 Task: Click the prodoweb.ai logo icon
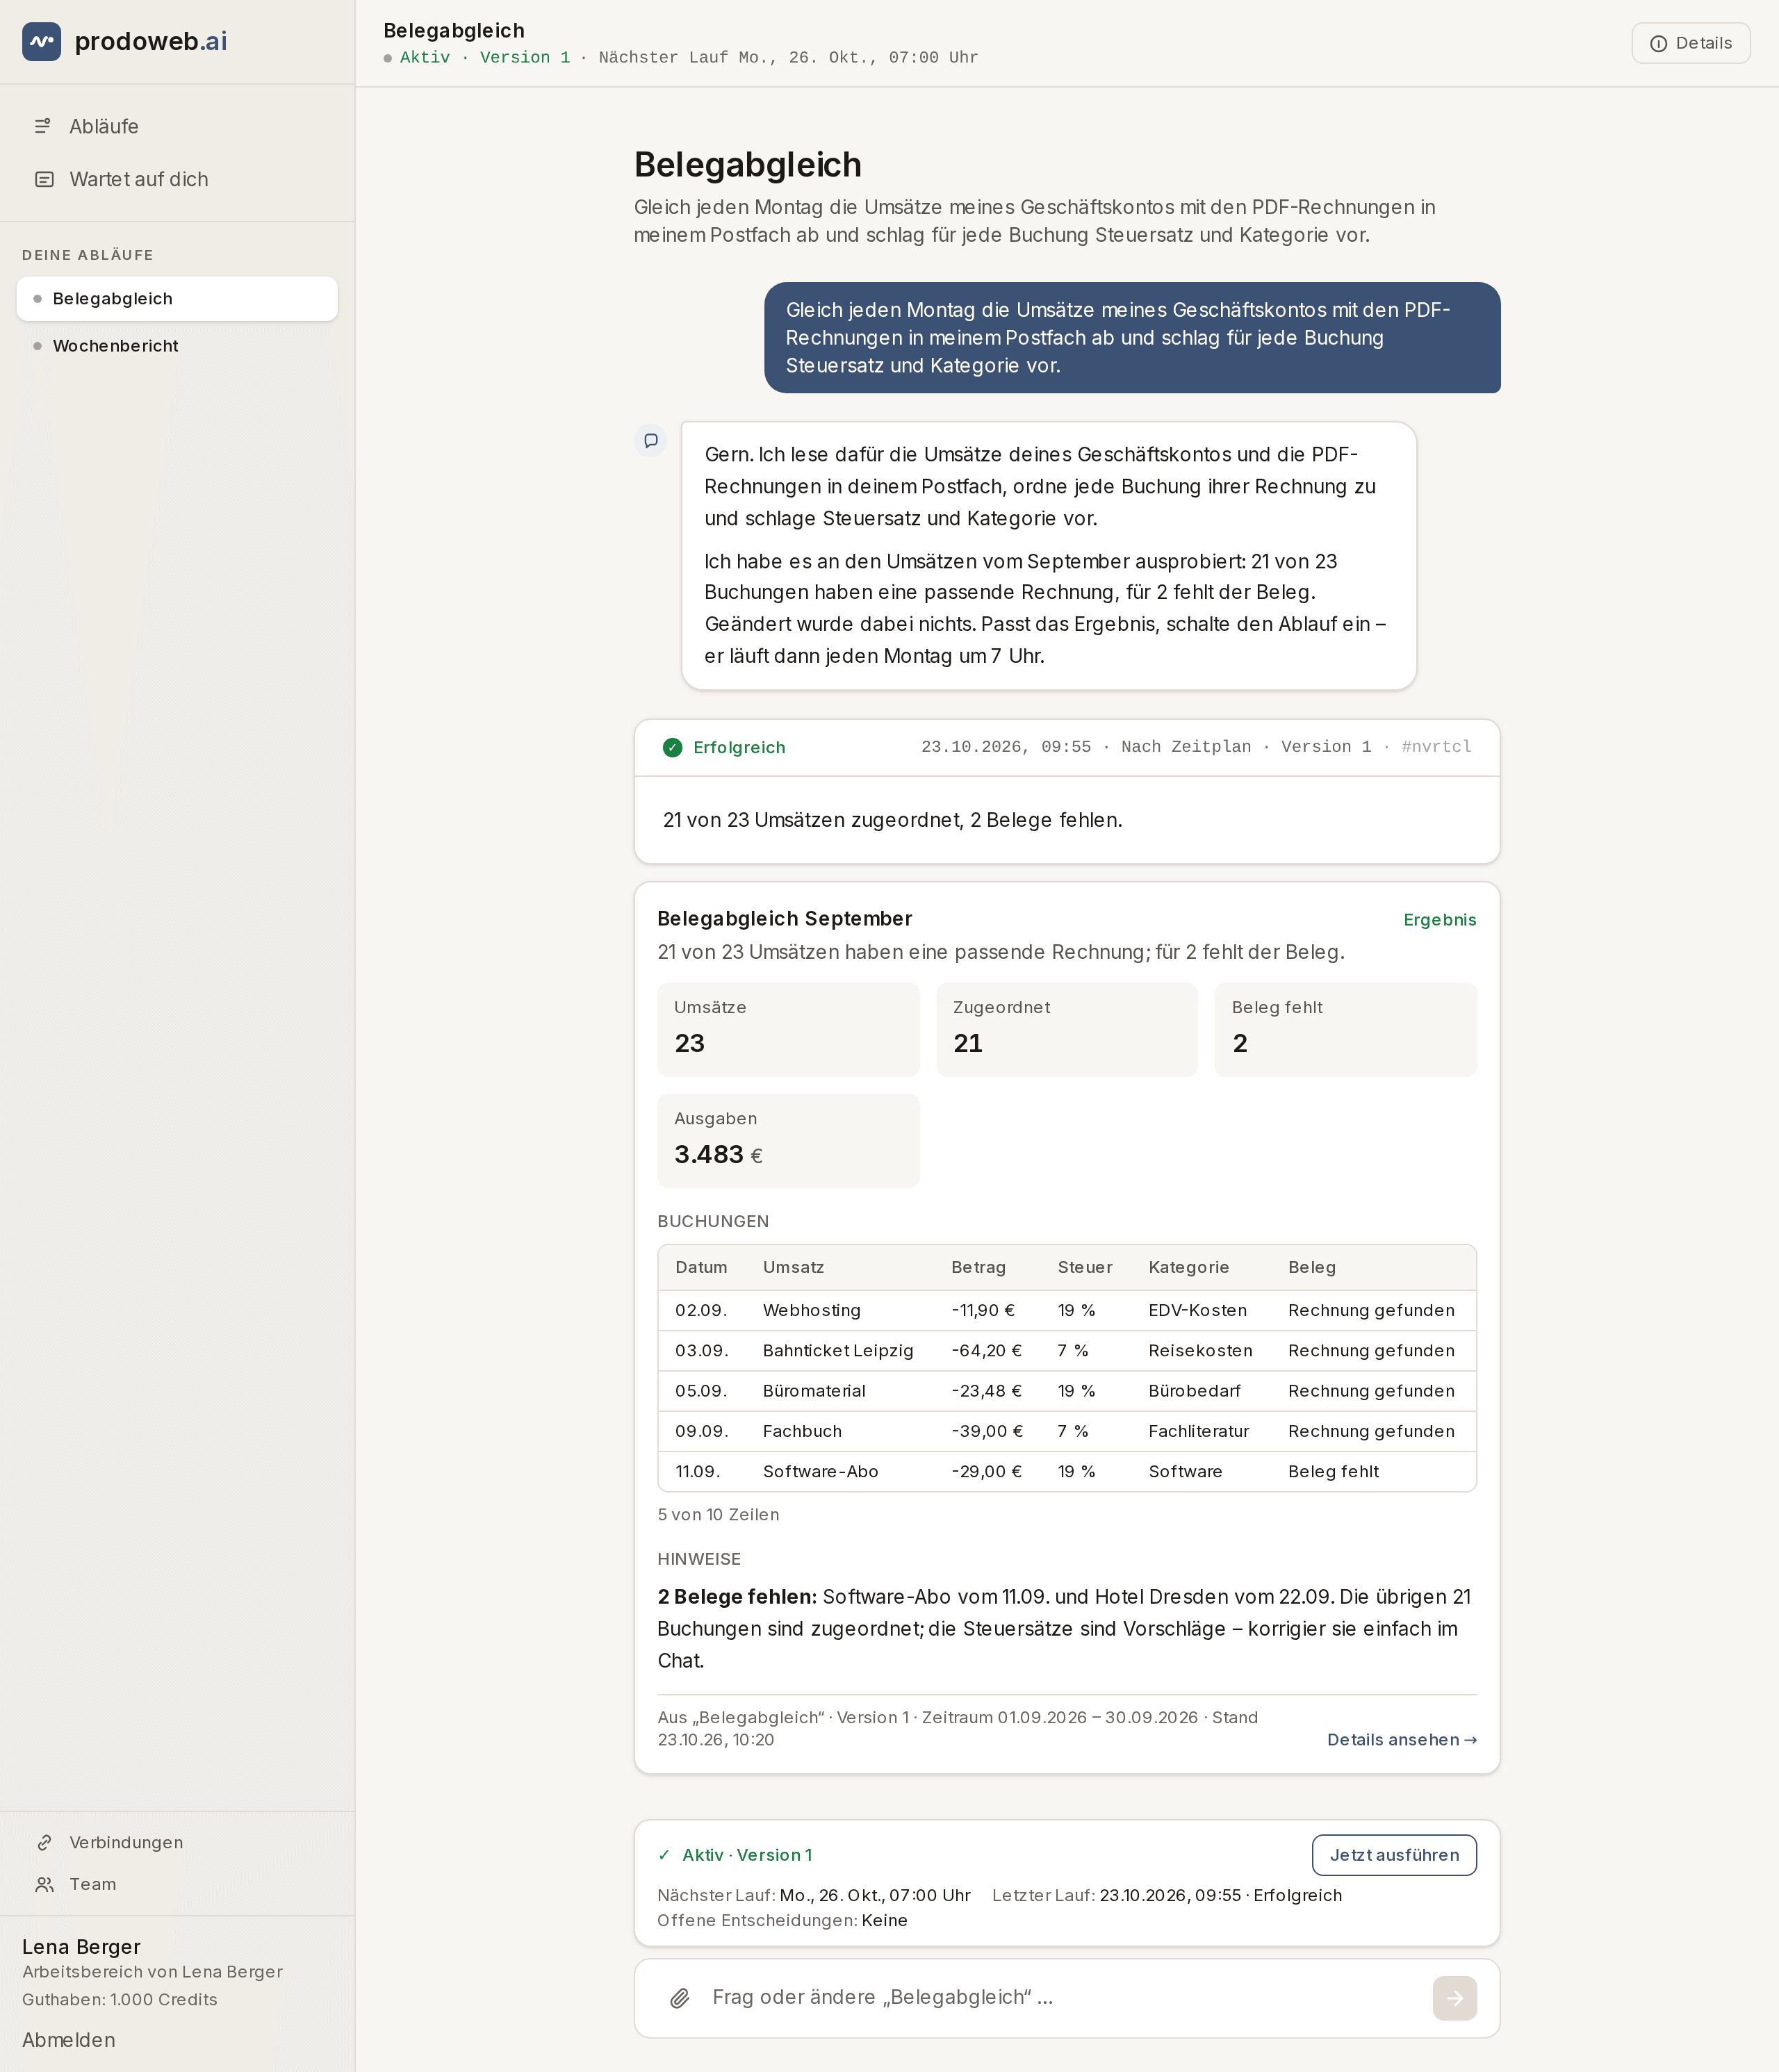[x=41, y=41]
